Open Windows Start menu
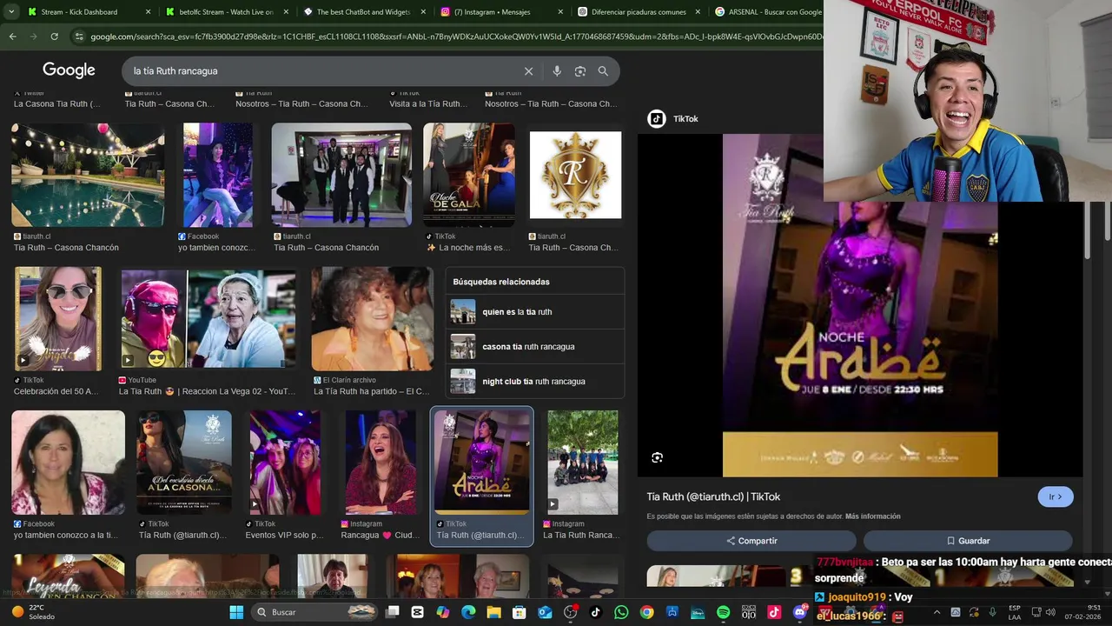This screenshot has height=626, width=1112. click(236, 612)
